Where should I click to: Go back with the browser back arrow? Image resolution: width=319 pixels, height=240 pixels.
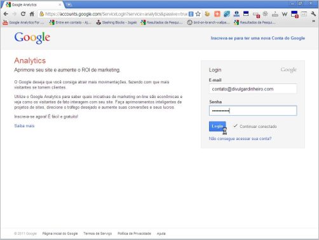click(x=6, y=14)
